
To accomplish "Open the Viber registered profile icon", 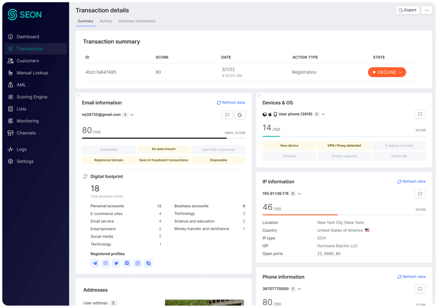I will click(x=106, y=263).
